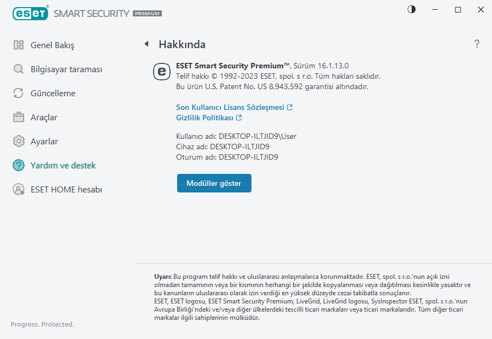
Task: Open help via the question mark icon
Action: [x=477, y=44]
